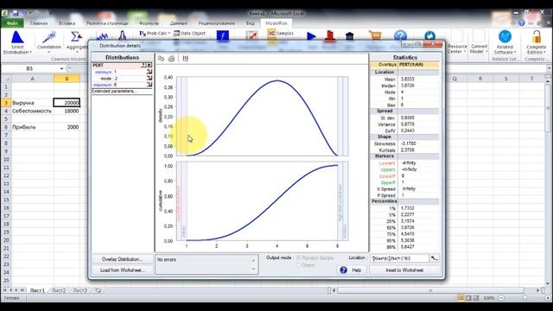
Task: Open the Лист3 sheet tab
Action: (79, 290)
